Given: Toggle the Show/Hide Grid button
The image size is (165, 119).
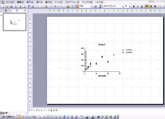Looking at the screenshot, I should pyautogui.click(x=77, y=6).
